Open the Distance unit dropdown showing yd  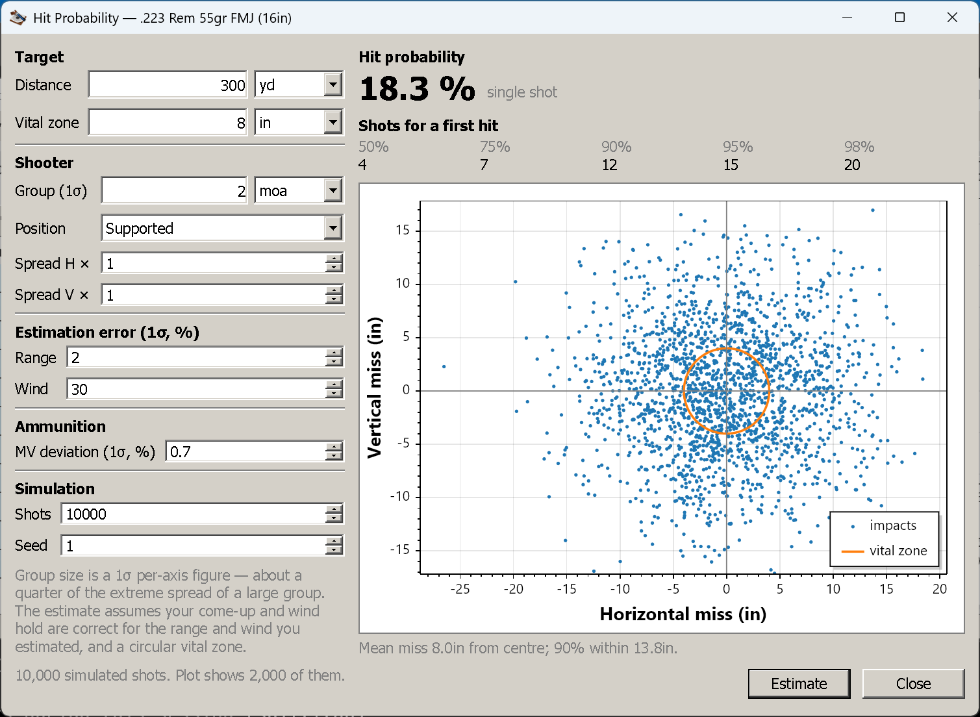click(333, 84)
